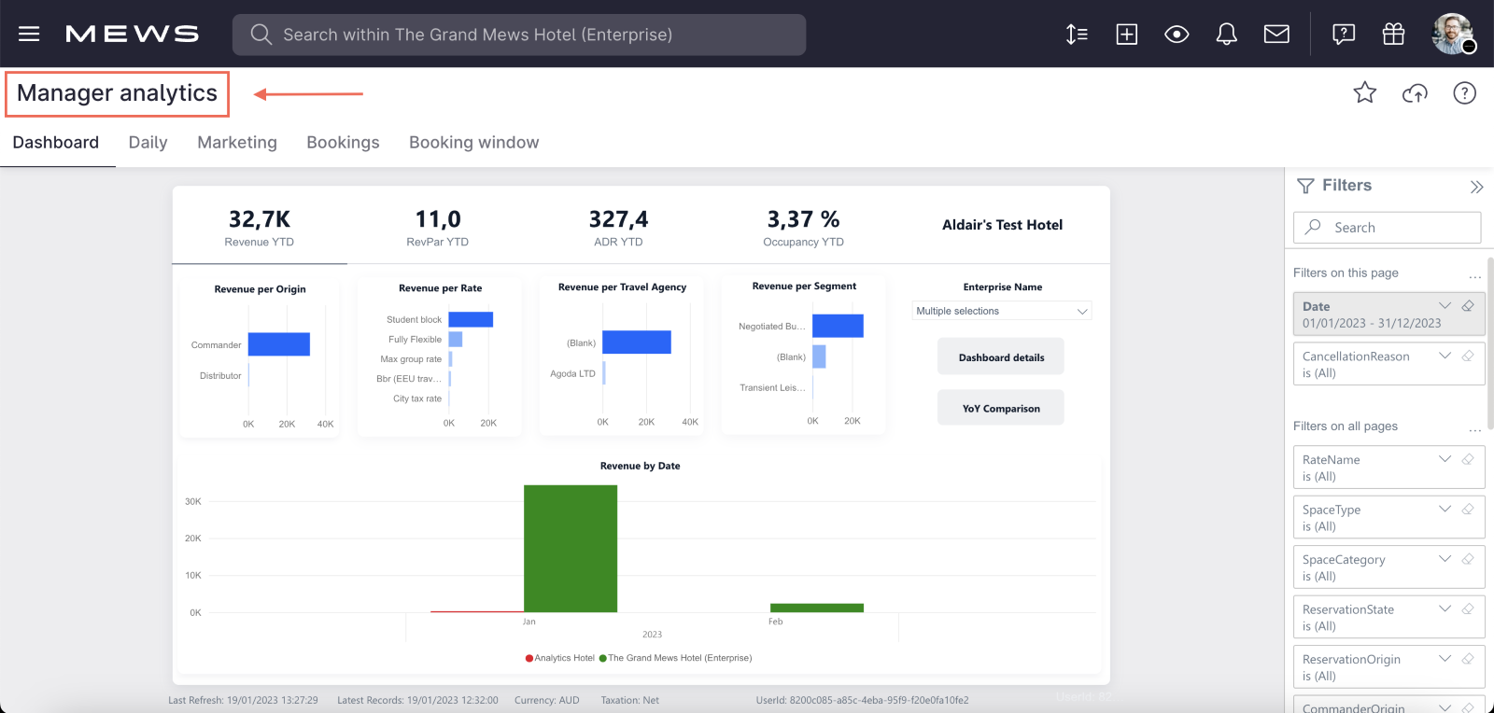Clear the RateName filter
The image size is (1494, 713).
click(x=1468, y=459)
